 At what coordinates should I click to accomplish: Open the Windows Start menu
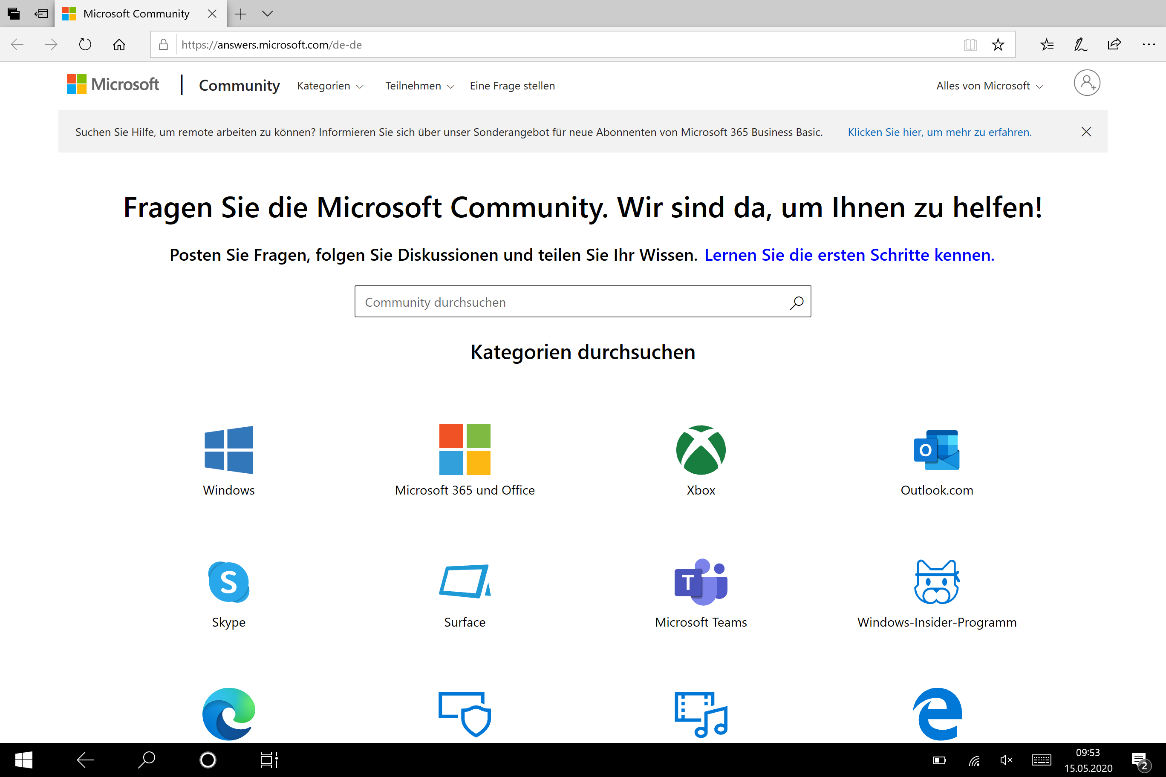click(x=24, y=760)
